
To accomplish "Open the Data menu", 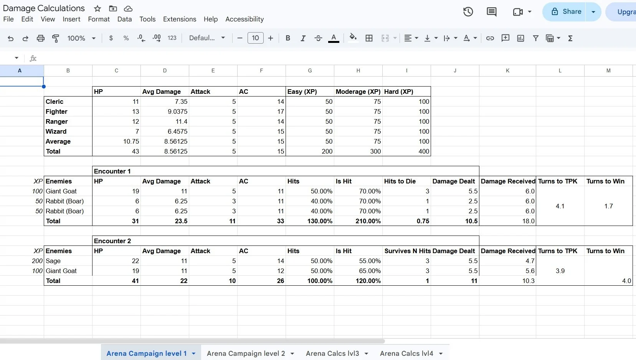I will coord(124,19).
